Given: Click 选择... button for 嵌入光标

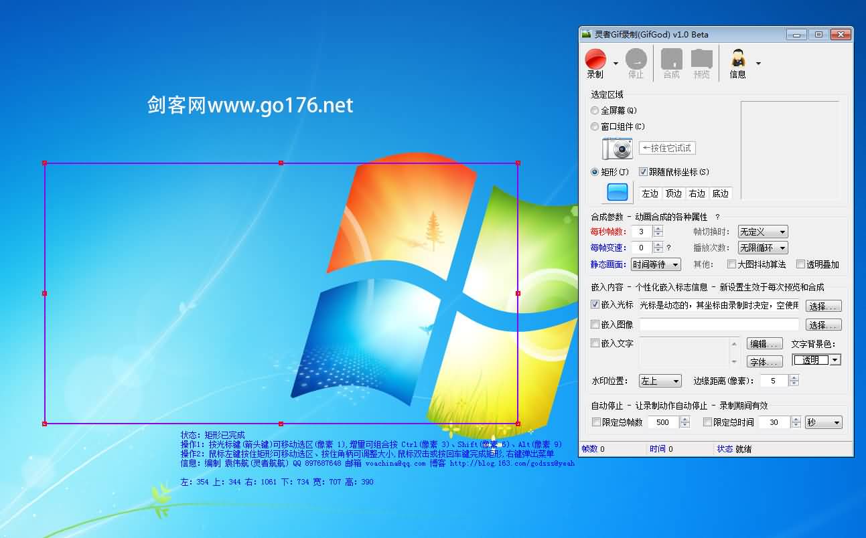Looking at the screenshot, I should (x=823, y=306).
